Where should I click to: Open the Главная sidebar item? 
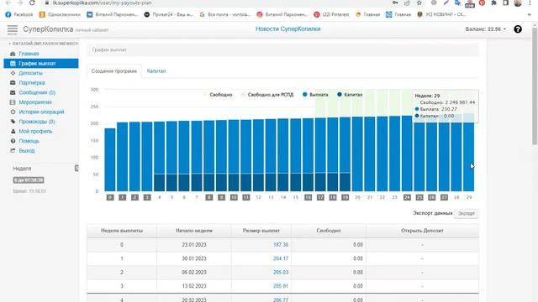[x=29, y=54]
